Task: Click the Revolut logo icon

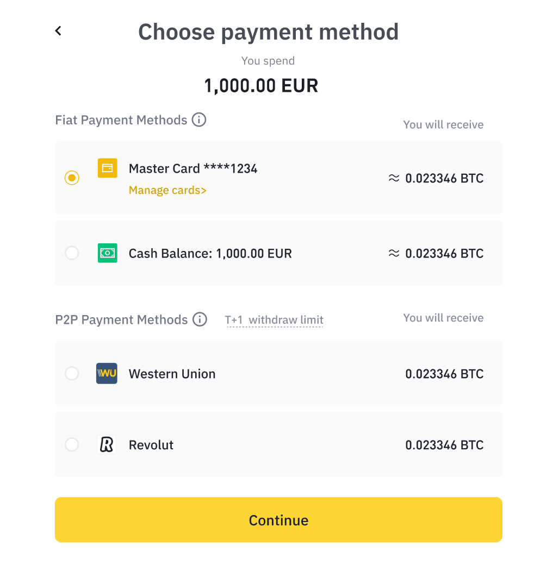Action: [107, 445]
